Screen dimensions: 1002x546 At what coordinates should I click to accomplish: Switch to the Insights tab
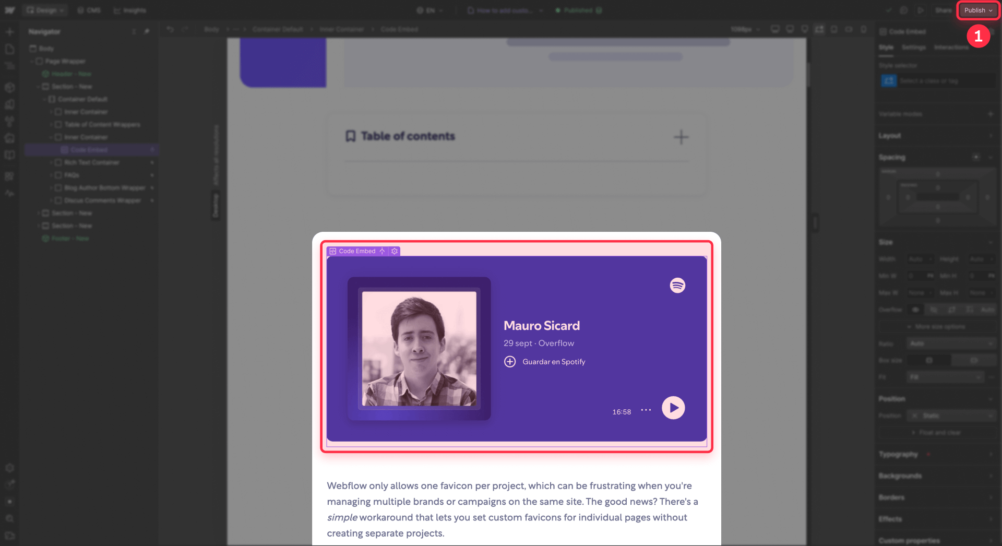point(130,10)
